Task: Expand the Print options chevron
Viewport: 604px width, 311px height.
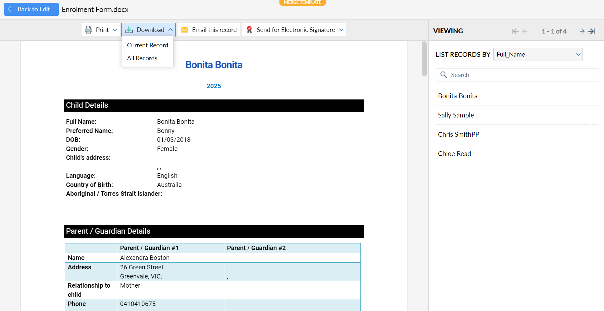Action: point(115,30)
